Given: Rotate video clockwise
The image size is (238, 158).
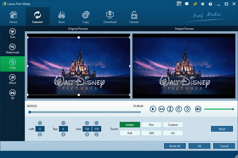Looking at the screenshot, I should tap(178, 109).
